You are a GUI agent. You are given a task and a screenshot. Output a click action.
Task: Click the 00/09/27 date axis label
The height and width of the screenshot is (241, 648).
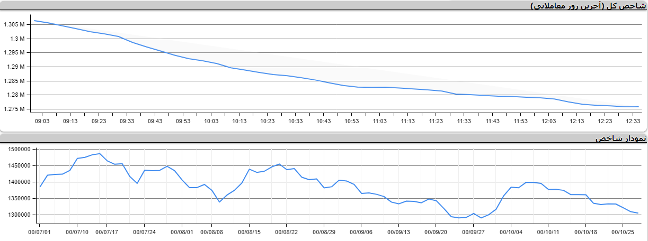tap(473, 231)
